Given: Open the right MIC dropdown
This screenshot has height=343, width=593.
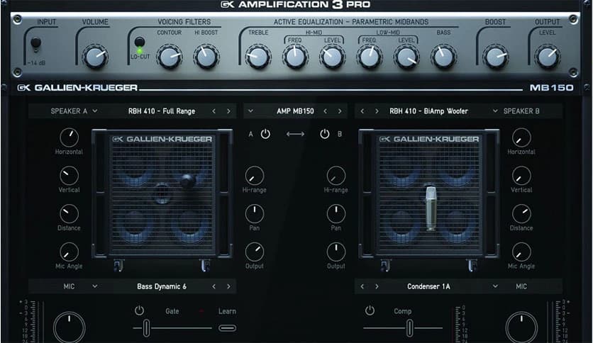Looking at the screenshot, I should point(495,286).
